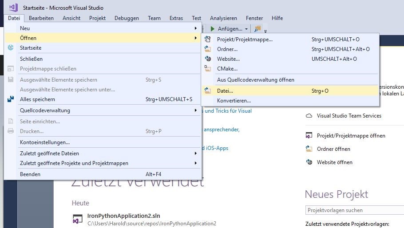Open the Debuggen menu
Viewport: 404px width, 228px height.
[x=127, y=18]
